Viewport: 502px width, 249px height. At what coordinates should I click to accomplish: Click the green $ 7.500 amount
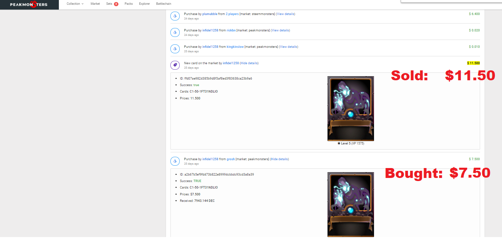click(474, 159)
